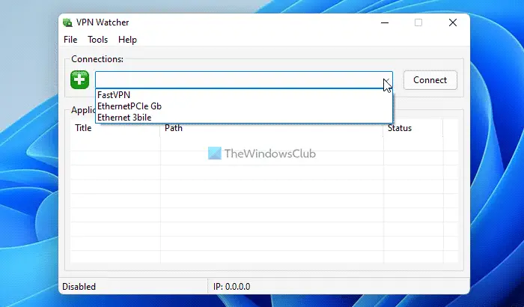524x307 pixels.
Task: Minimize the VPN Watcher window
Action: pos(385,22)
